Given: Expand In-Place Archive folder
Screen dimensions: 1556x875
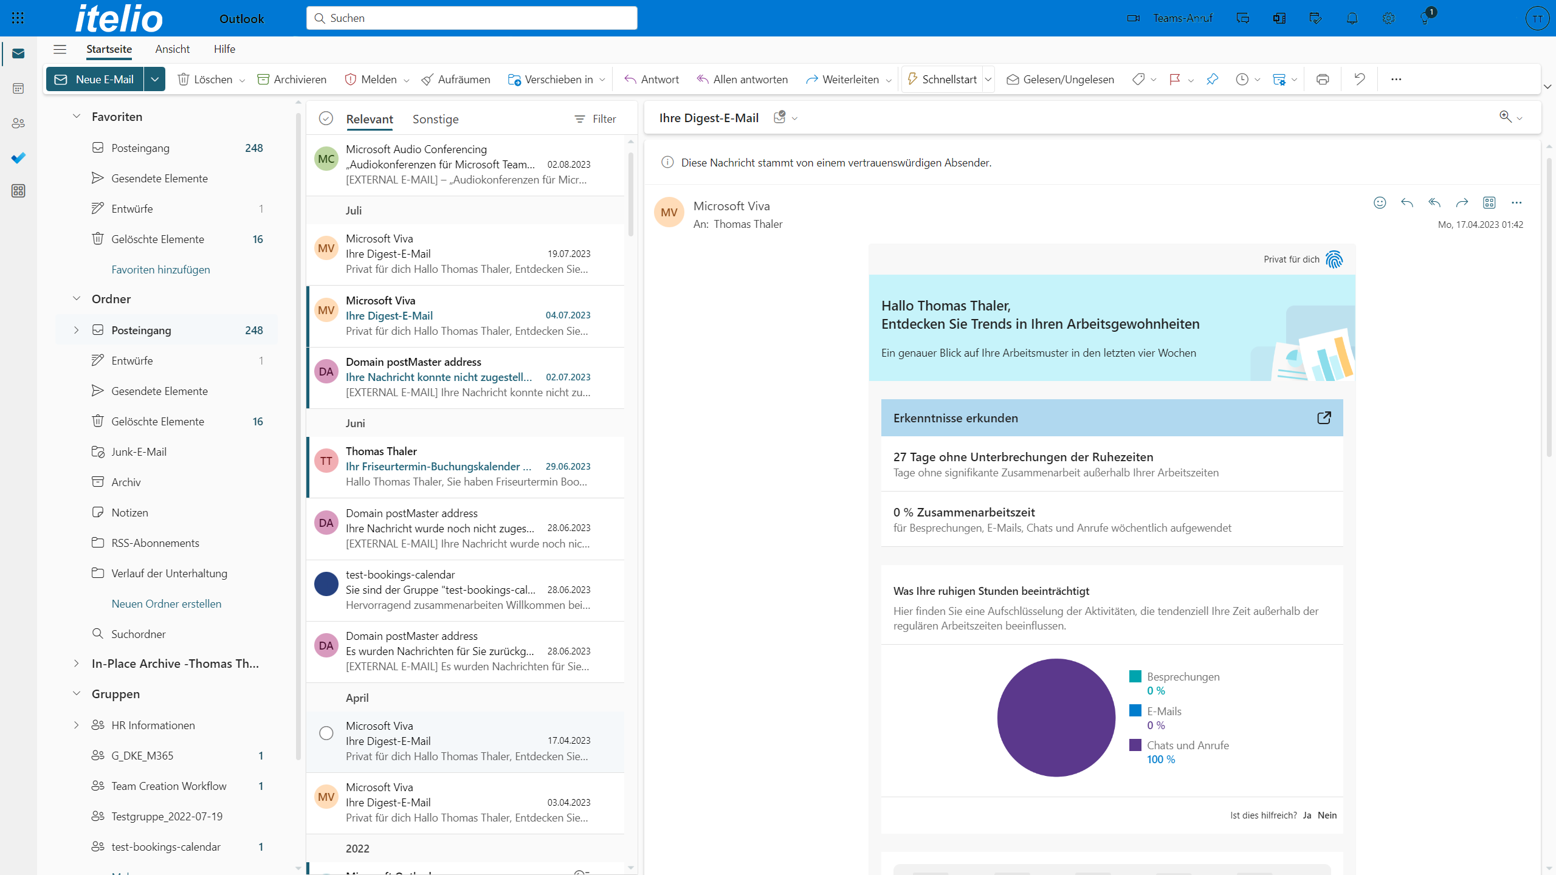Looking at the screenshot, I should pos(77,664).
